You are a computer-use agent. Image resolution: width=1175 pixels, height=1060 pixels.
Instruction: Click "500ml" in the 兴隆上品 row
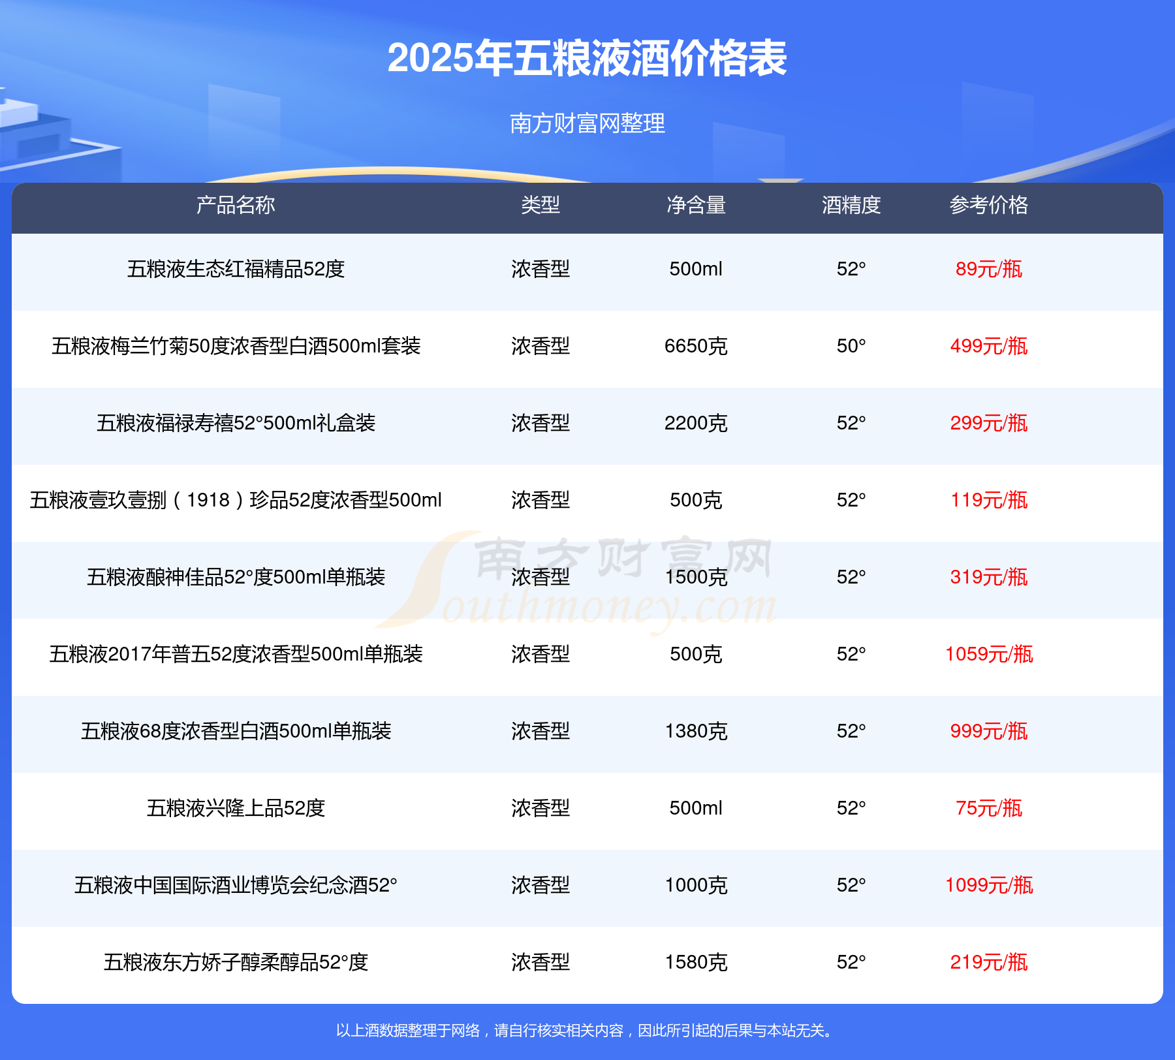tap(696, 808)
